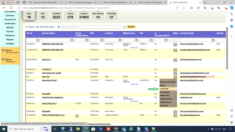Select Subscribe from the context menu
The width and height of the screenshot is (235, 132).
[x=164, y=89]
